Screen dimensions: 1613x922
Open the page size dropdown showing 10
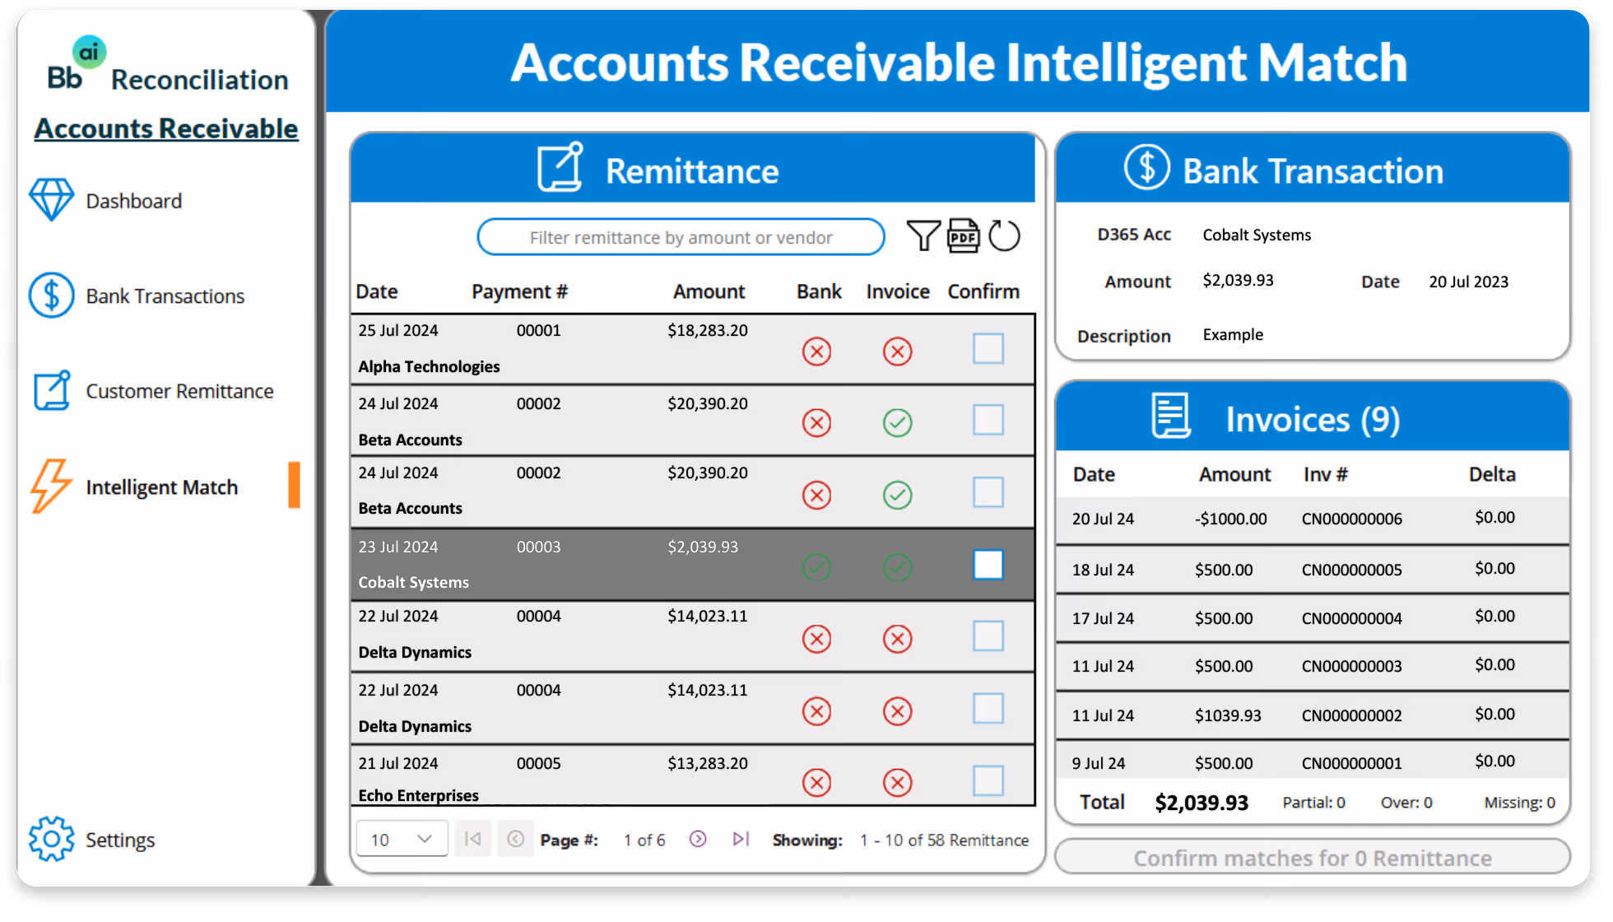pyautogui.click(x=402, y=839)
